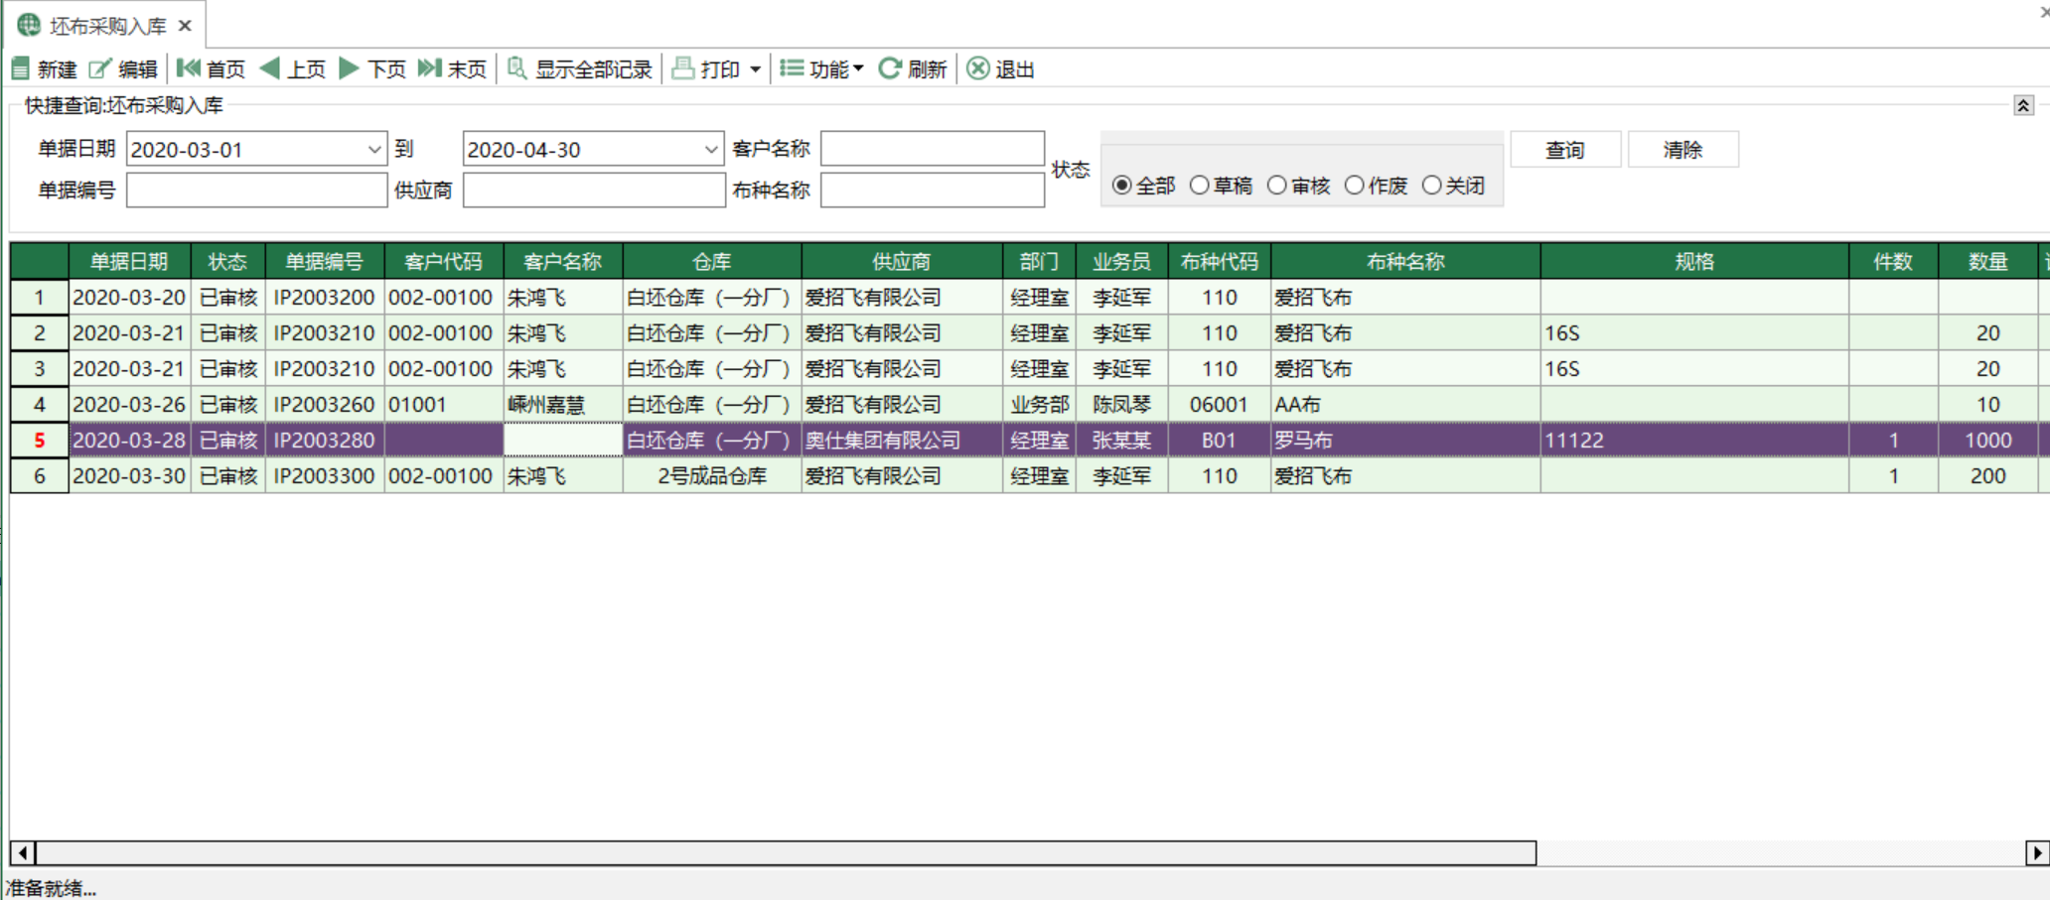
Task: Click the 单据编号 column header
Action: click(324, 262)
